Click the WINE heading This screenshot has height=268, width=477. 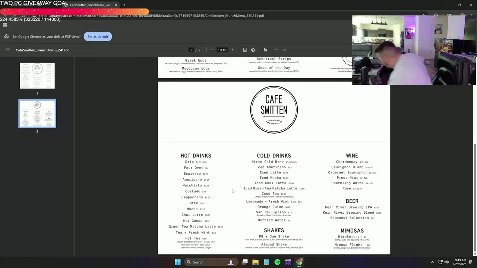tap(352, 156)
